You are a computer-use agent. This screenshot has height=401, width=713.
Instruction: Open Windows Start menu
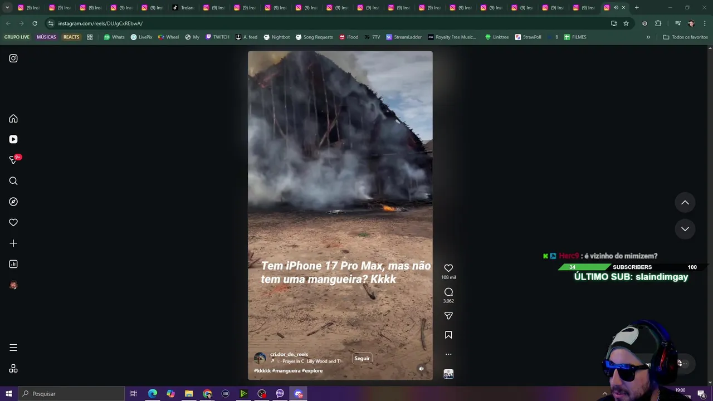pyautogui.click(x=8, y=394)
